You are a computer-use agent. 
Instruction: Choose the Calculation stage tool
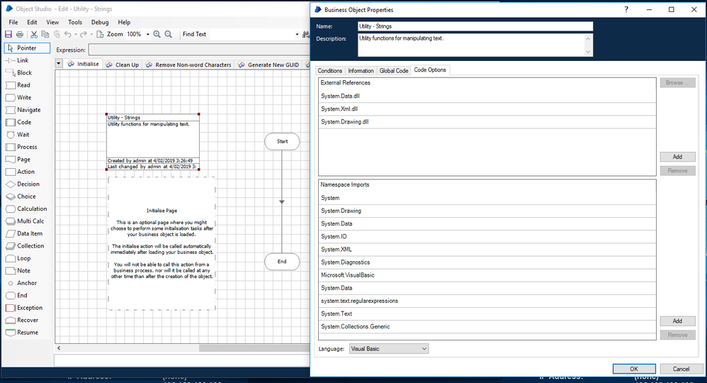point(31,209)
